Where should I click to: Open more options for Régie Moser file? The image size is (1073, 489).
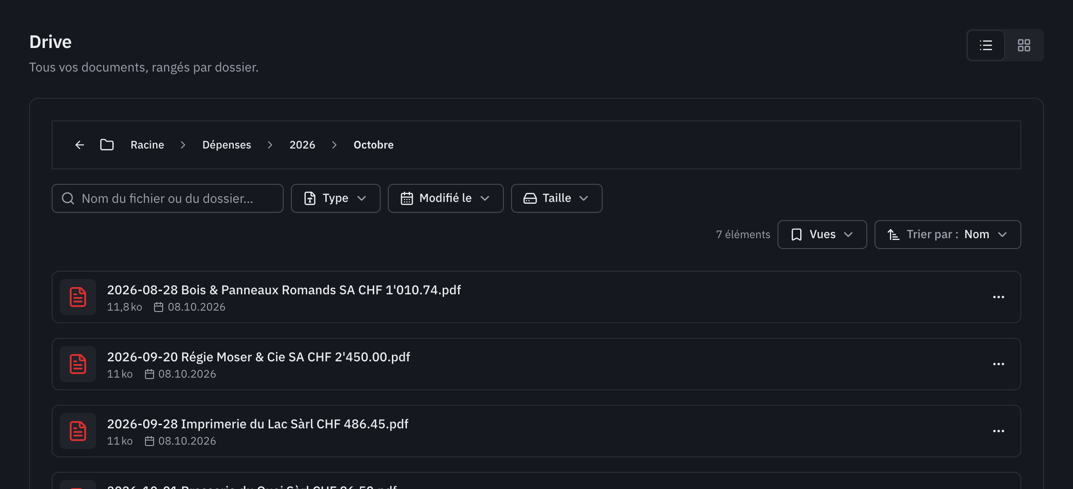[x=999, y=364]
